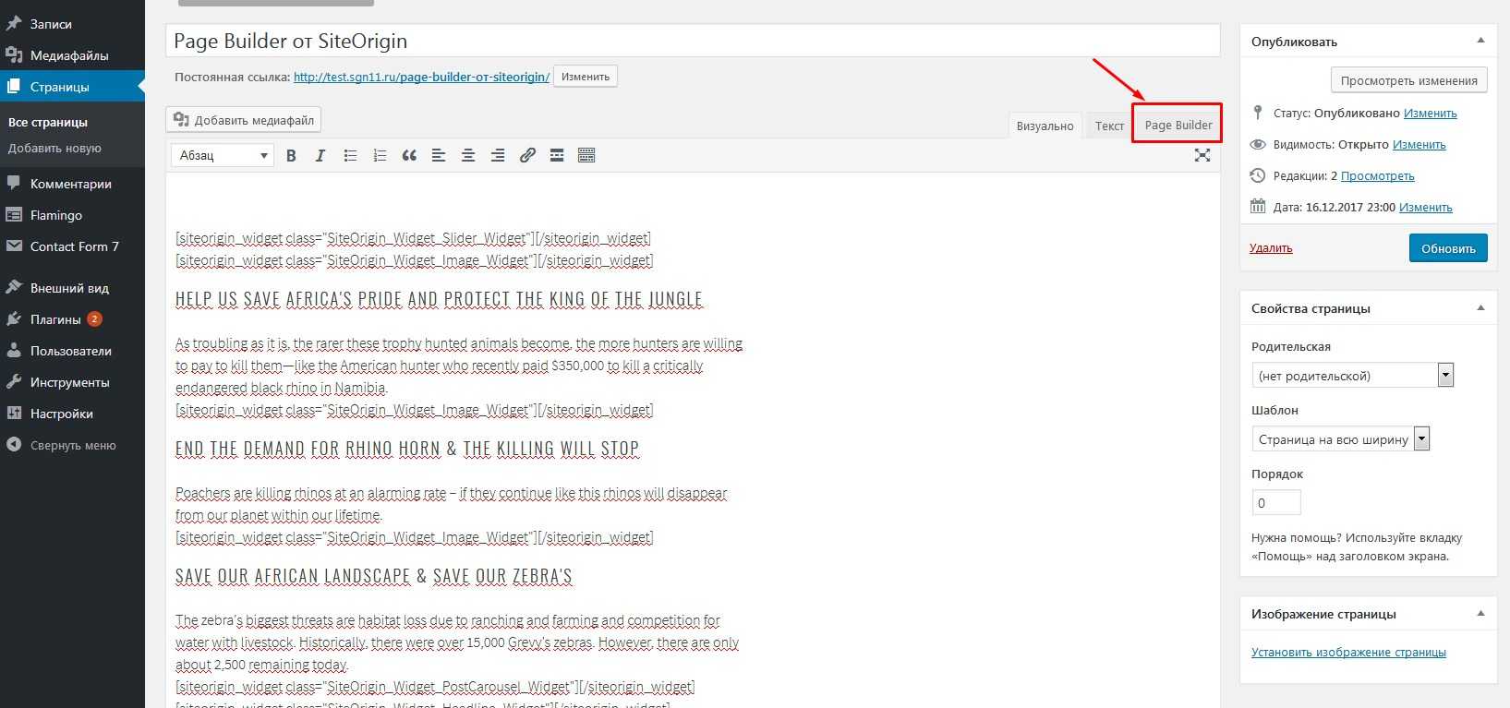Collapse the Опубликовать panel
The width and height of the screenshot is (1510, 708).
[1480, 42]
